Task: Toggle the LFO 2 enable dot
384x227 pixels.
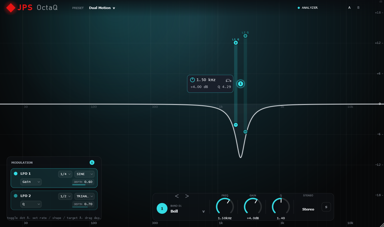Action: tap(16, 196)
